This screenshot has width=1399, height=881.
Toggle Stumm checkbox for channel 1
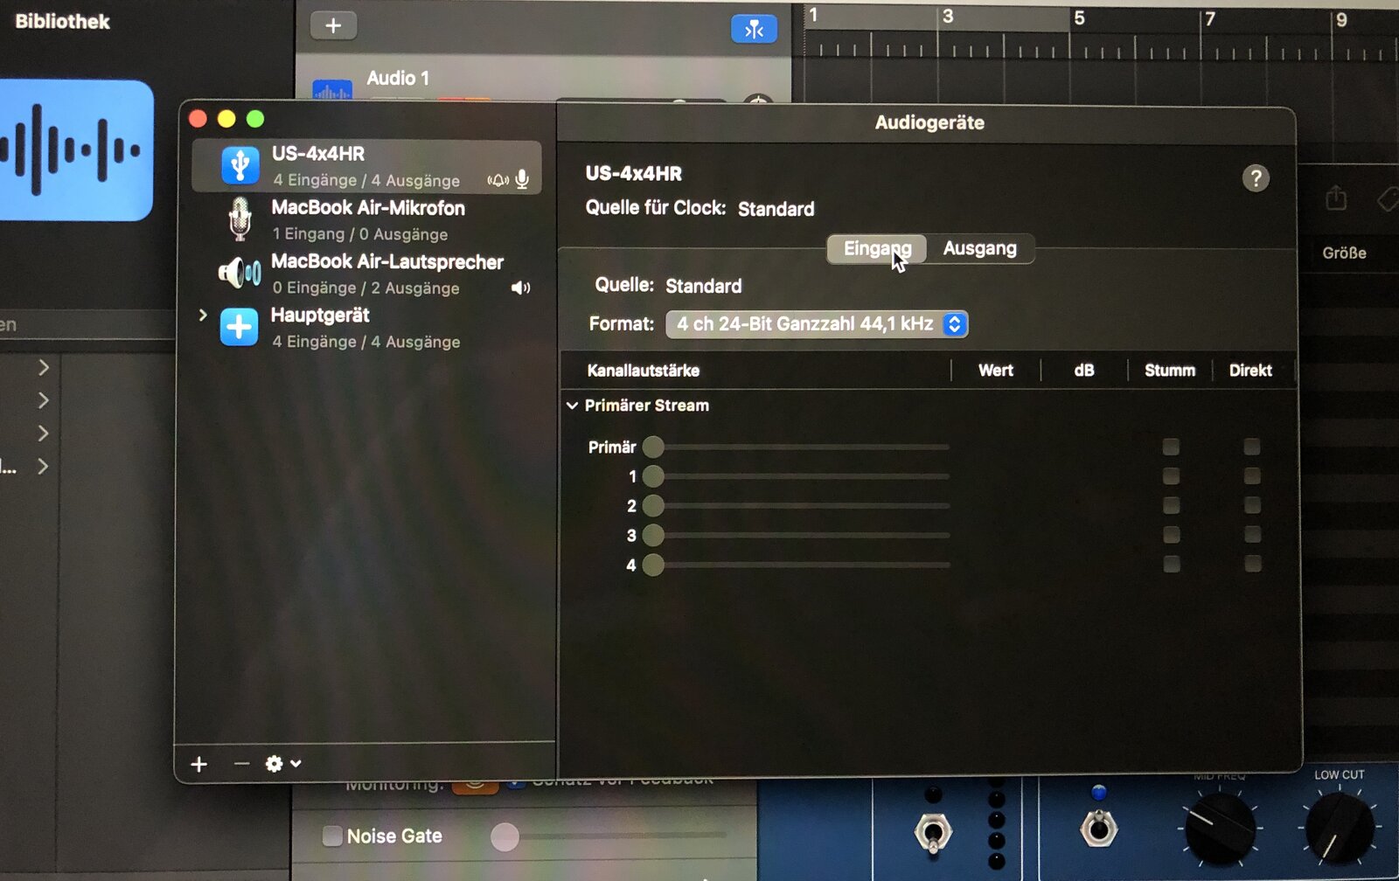(1171, 476)
